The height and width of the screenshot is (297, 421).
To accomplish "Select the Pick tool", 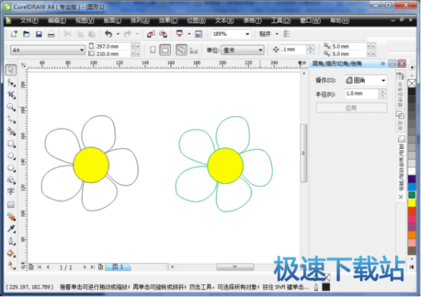I will (11, 70).
